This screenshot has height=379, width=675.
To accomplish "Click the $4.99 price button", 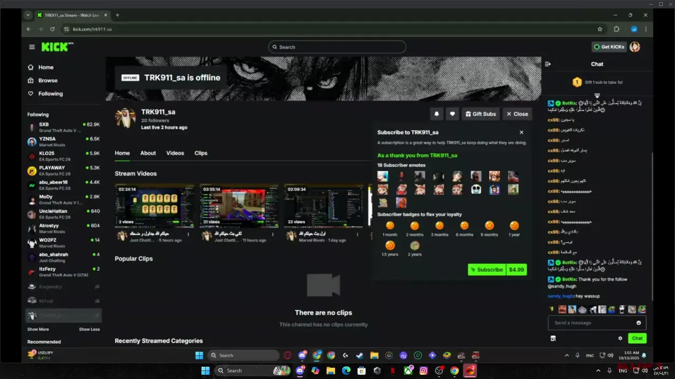I will [516, 270].
